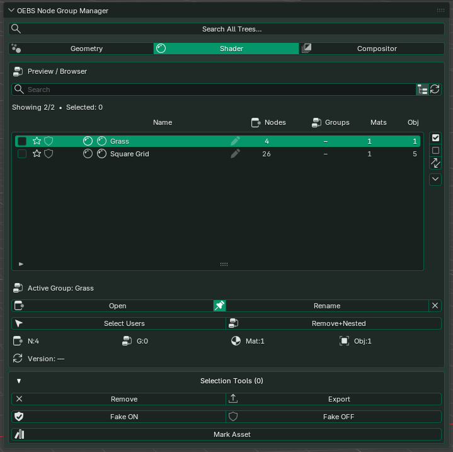Click the panel drag grip dots
Viewport: 453px width, 452px height.
pos(440,11)
